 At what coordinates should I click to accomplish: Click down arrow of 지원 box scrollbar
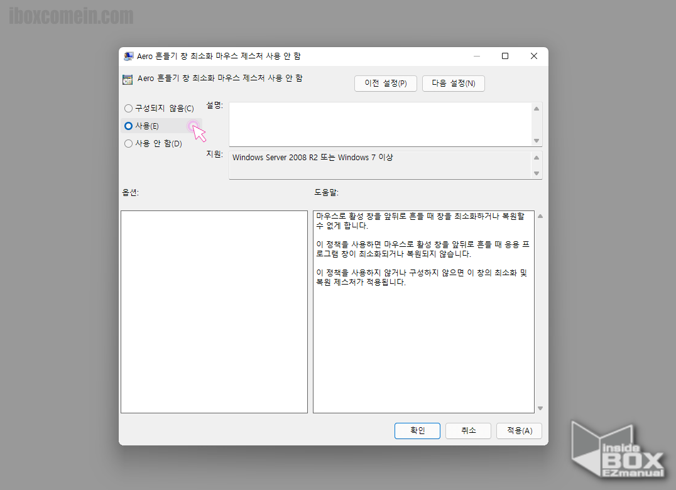(537, 173)
